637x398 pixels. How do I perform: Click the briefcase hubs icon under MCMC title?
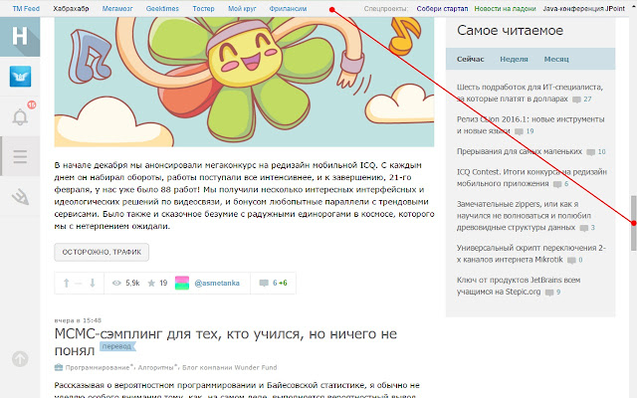[x=59, y=367]
